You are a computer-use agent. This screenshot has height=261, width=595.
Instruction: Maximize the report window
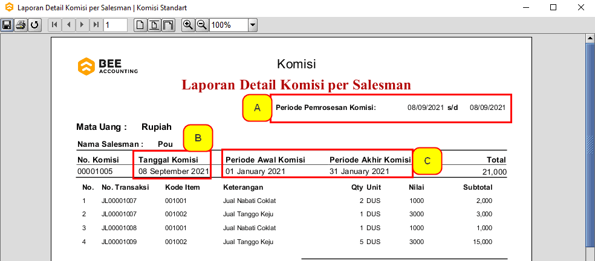[x=553, y=8]
